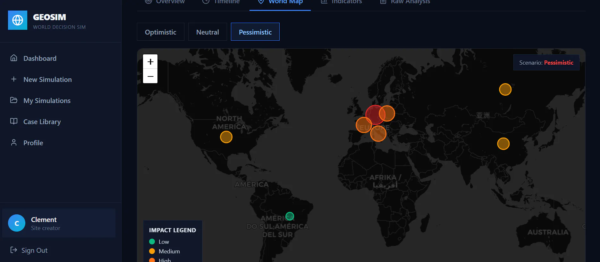Screen dimensions: 600x262
Task: Zoom out the map with minus button
Action: 150,76
